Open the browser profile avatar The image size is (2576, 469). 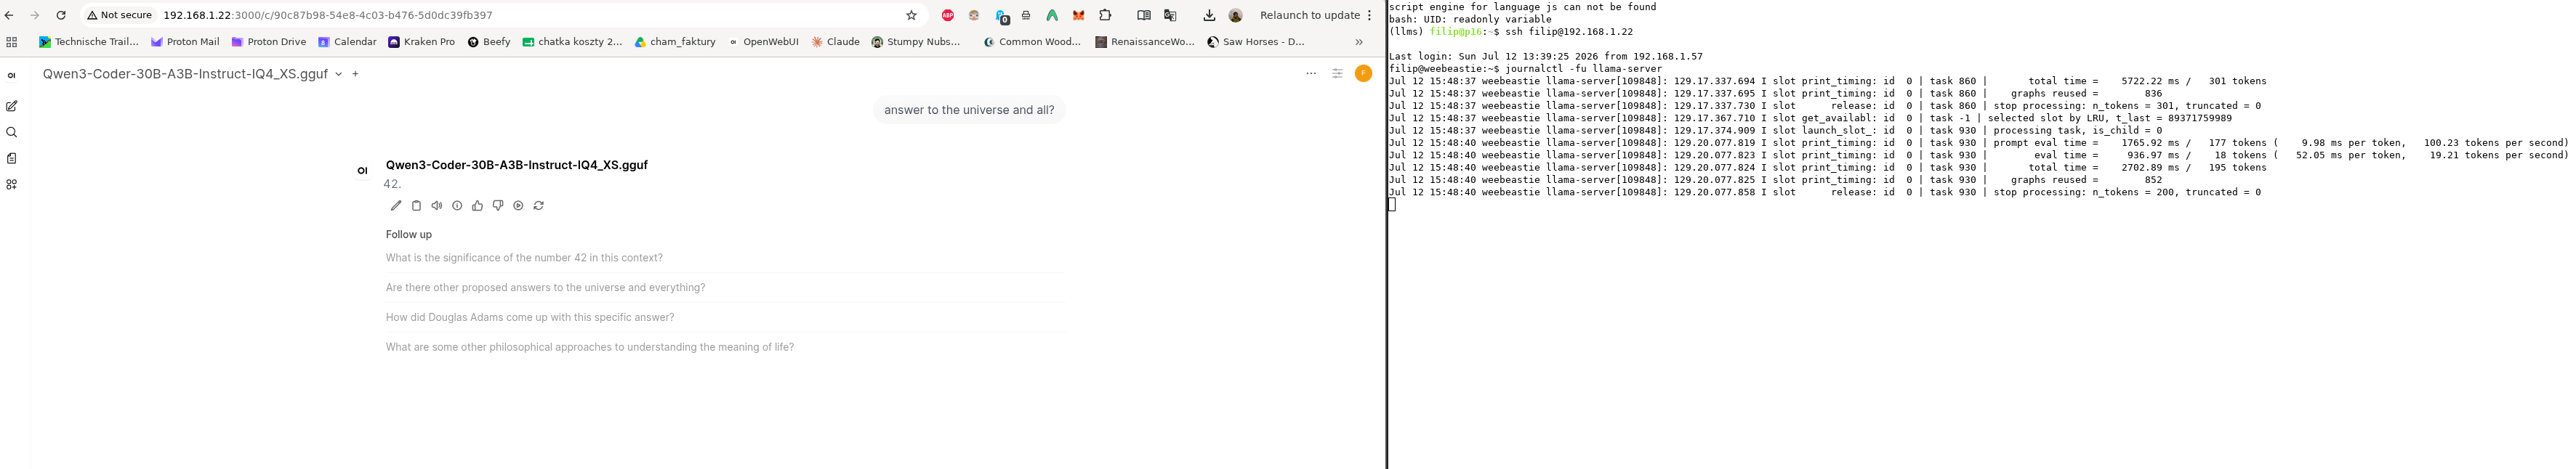pyautogui.click(x=1235, y=15)
